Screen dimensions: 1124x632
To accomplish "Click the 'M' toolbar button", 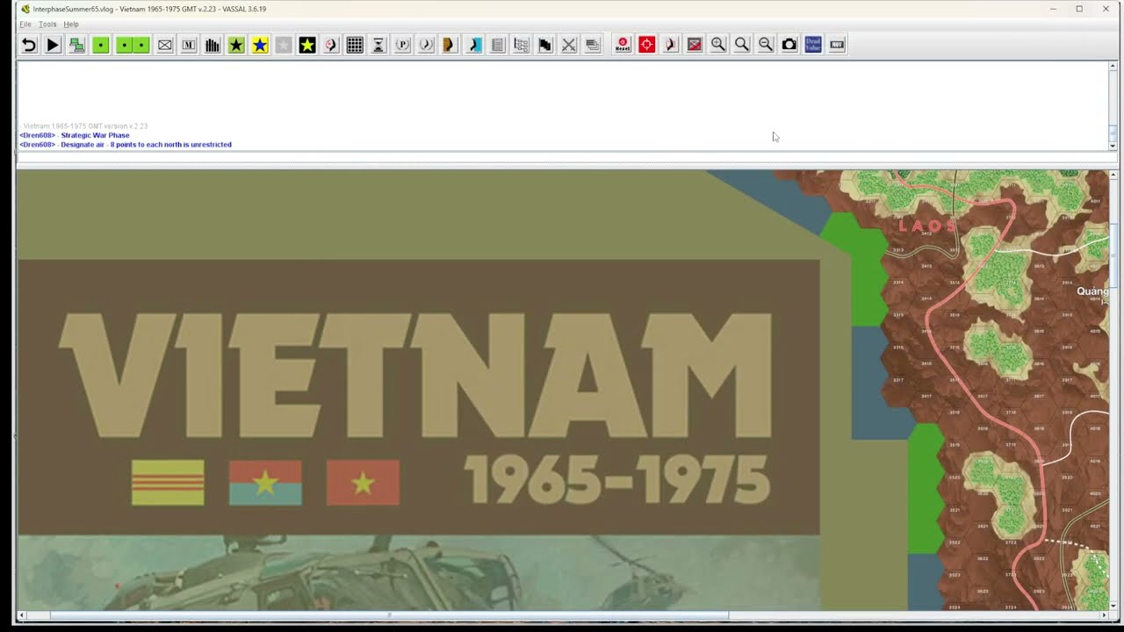I will [x=189, y=45].
